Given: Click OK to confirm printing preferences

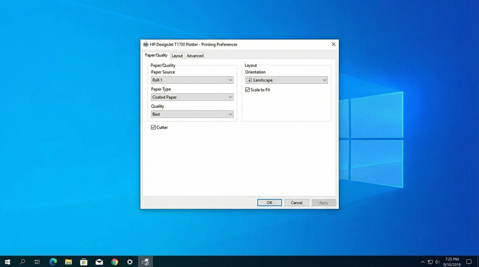Looking at the screenshot, I should (x=270, y=203).
